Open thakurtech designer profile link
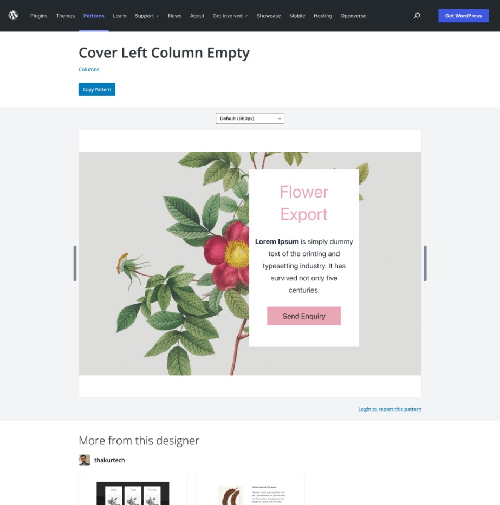 [x=109, y=460]
